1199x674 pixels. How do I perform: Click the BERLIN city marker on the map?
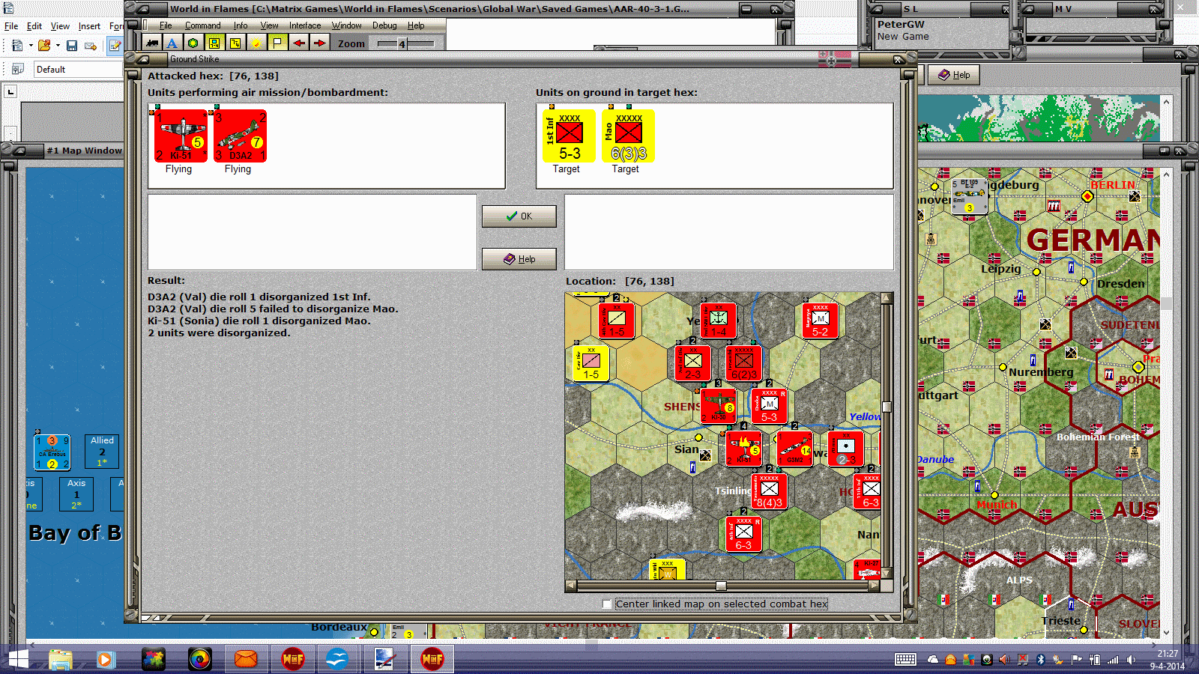(1087, 197)
